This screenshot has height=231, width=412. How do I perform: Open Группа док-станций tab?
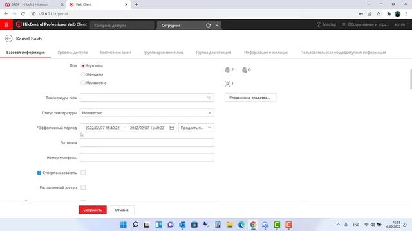click(214, 53)
